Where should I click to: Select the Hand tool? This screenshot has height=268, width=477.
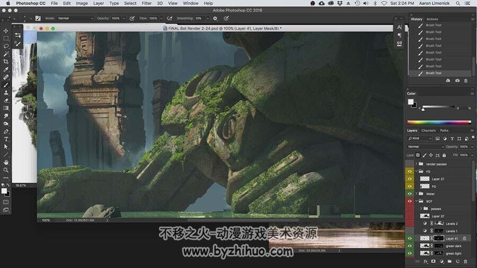pos(6,163)
